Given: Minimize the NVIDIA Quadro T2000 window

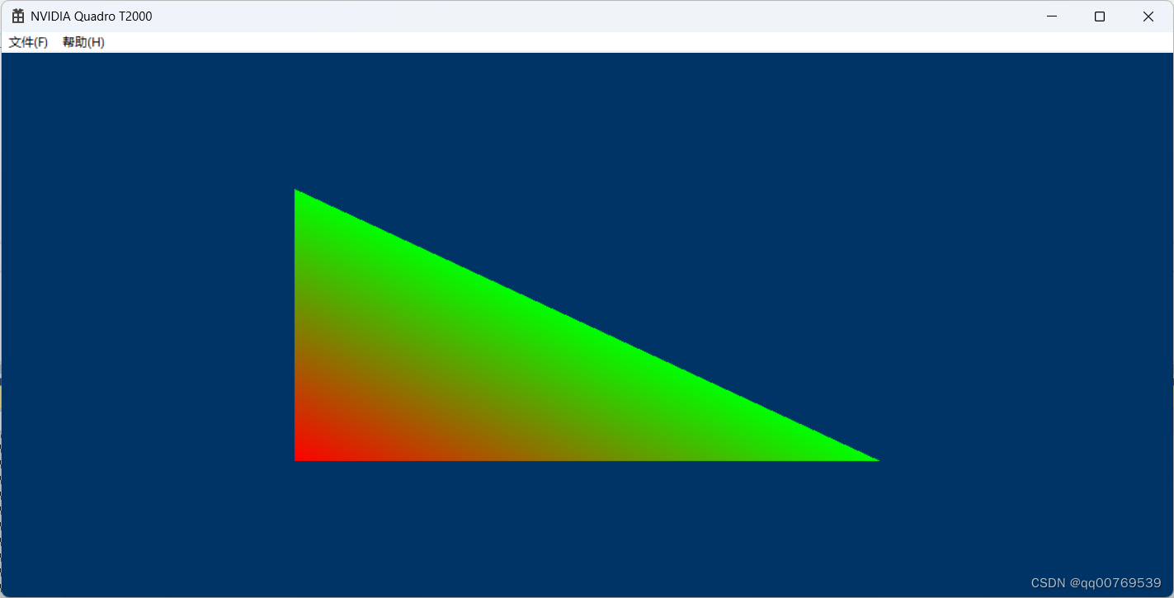Looking at the screenshot, I should point(1051,16).
